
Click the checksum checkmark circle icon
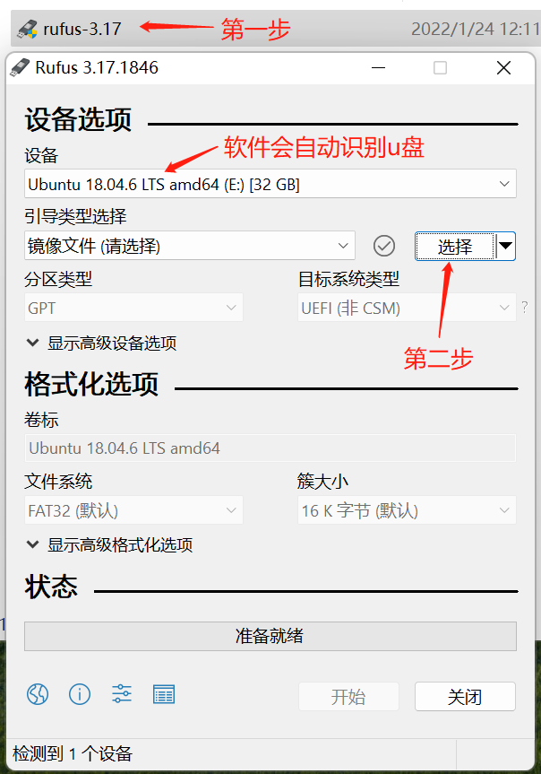(x=383, y=246)
